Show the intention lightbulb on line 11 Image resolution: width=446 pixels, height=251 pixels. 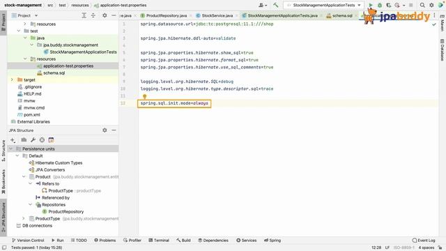click(x=144, y=97)
